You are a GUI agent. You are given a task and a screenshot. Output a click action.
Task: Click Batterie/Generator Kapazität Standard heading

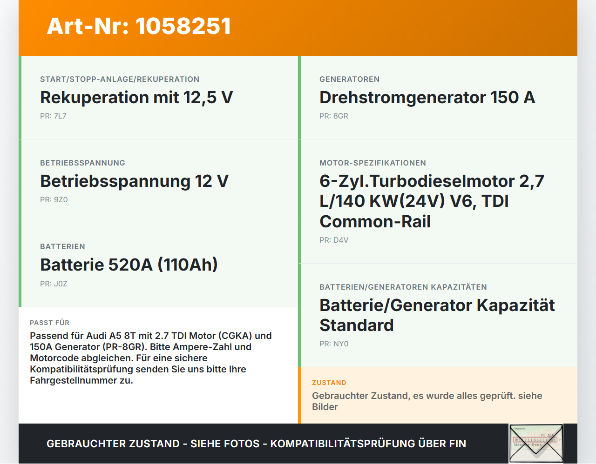[437, 315]
